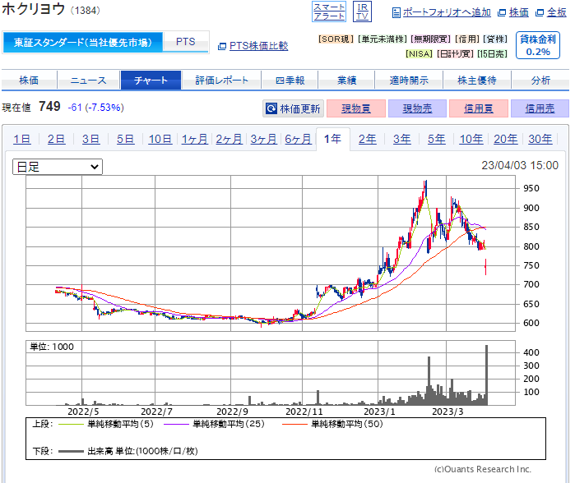
Task: Open ポートフォリオへ追加 link
Action: click(x=447, y=12)
